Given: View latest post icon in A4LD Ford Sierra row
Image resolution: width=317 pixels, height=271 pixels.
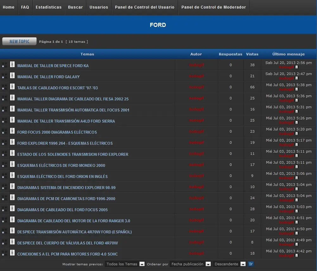Looking at the screenshot, I should tap(297, 123).
